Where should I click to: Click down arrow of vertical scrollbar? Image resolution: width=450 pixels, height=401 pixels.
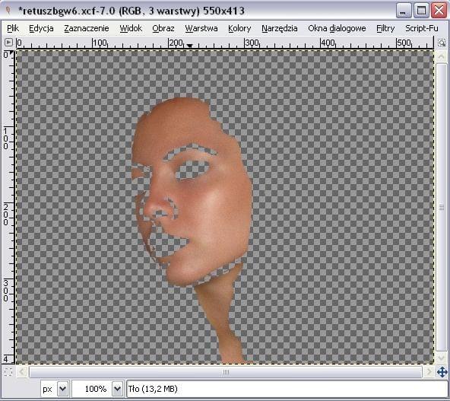[442, 358]
